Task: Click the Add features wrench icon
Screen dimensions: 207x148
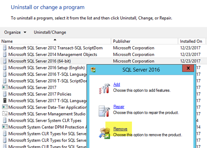Action: pyautogui.click(x=105, y=89)
